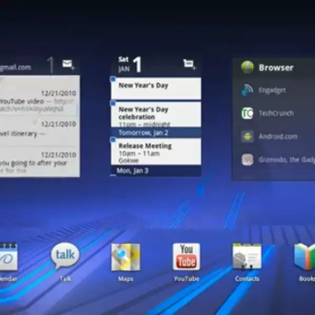This screenshot has height=315, width=315.
Task: Open the YouTube video email
Action: pyautogui.click(x=40, y=101)
